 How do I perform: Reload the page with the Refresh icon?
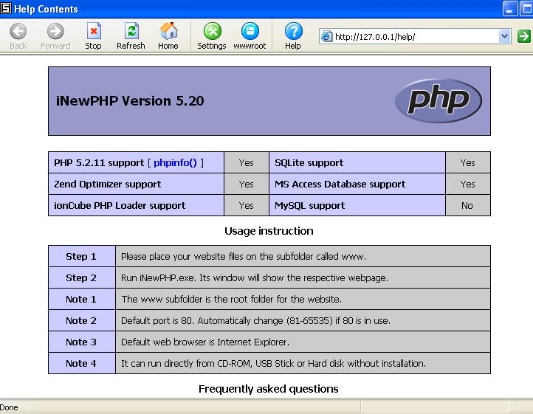tap(131, 31)
